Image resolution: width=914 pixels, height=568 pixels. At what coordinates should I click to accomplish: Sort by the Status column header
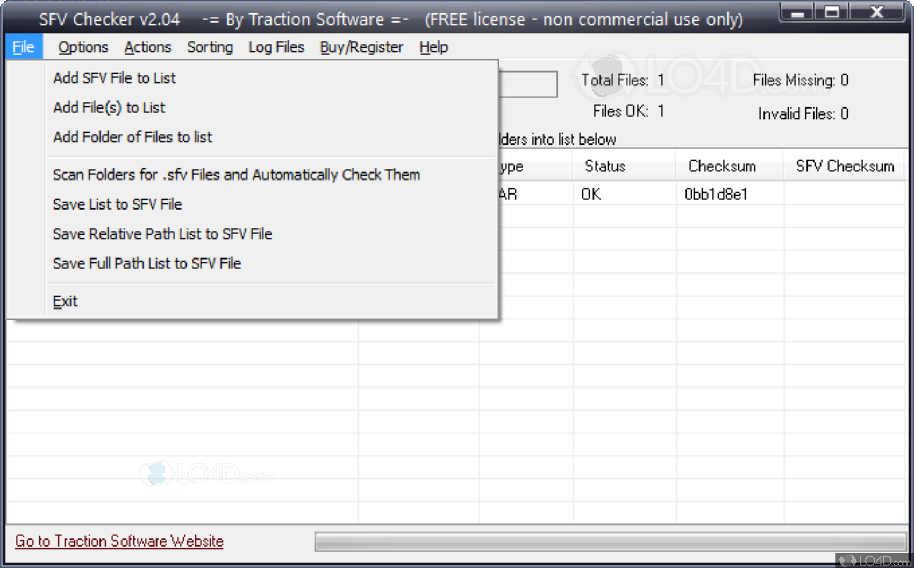[x=624, y=166]
